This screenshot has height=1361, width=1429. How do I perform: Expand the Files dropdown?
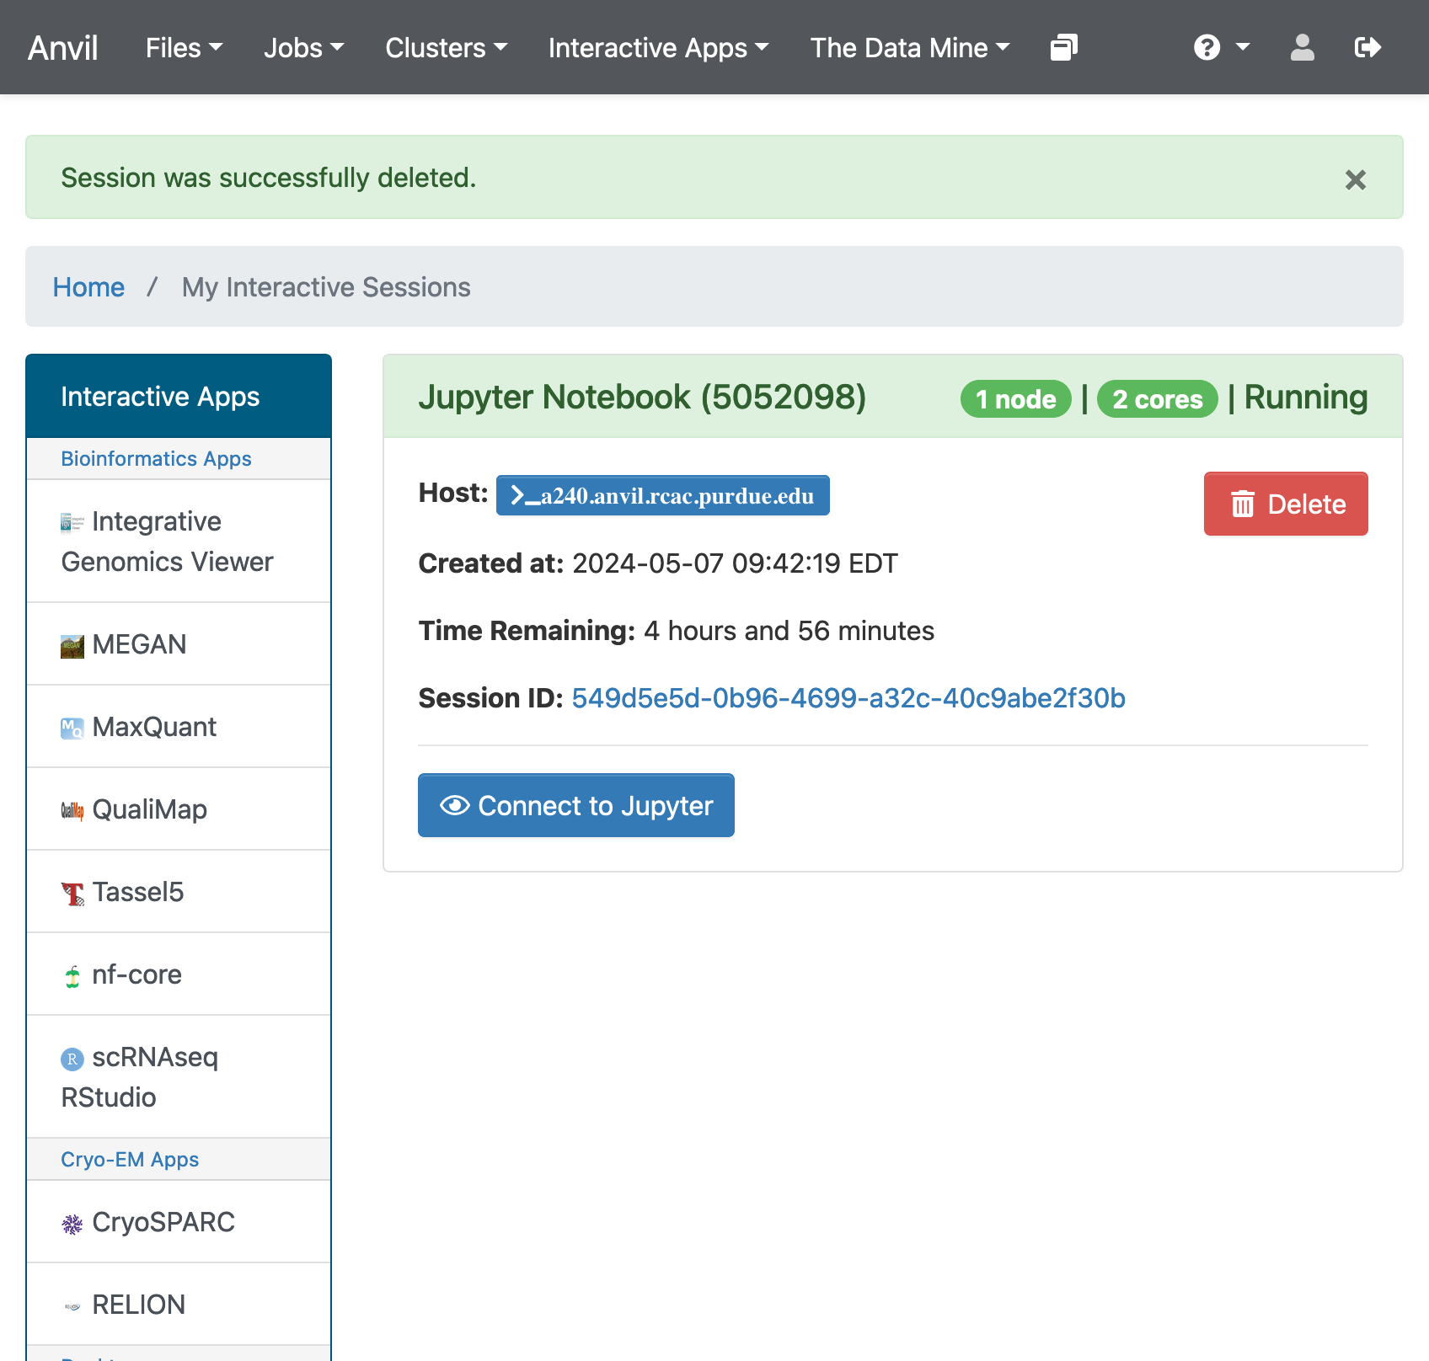pyautogui.click(x=183, y=48)
